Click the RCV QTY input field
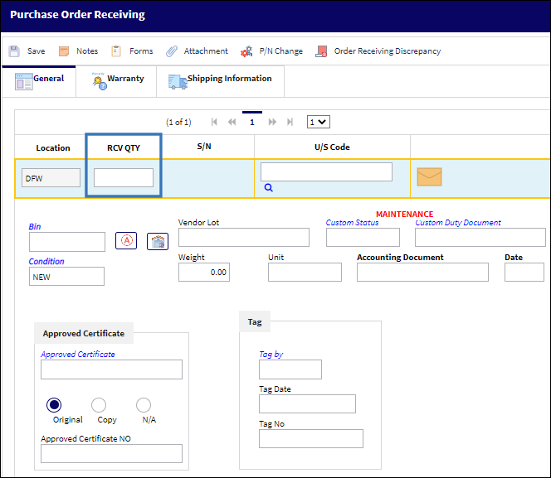This screenshot has width=551, height=478. click(x=124, y=178)
